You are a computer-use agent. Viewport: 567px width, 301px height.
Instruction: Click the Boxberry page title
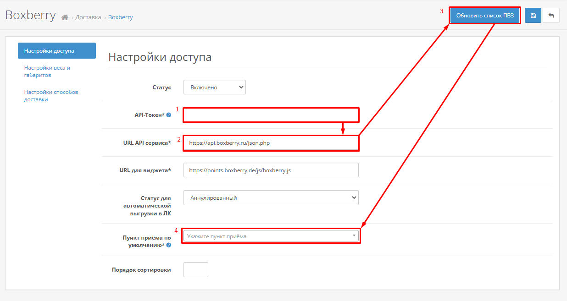[30, 15]
